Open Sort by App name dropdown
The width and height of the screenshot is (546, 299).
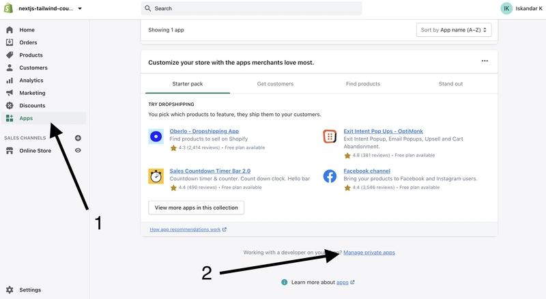click(x=454, y=30)
